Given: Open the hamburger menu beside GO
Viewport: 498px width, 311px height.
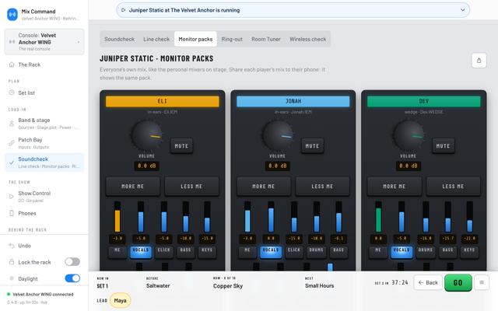Looking at the screenshot, I should coord(482,282).
